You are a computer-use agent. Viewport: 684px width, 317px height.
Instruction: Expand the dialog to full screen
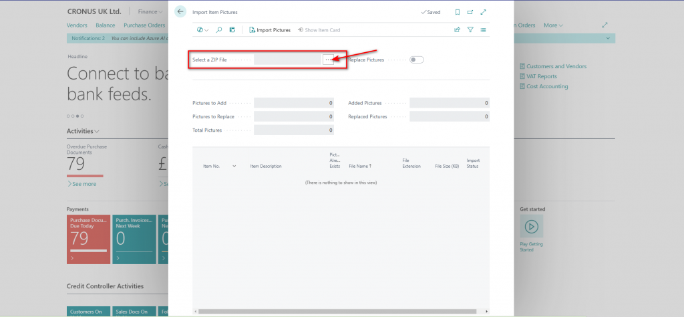tap(484, 12)
